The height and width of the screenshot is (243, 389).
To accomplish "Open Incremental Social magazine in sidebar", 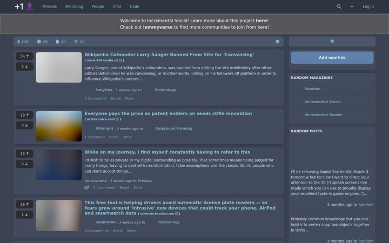I will tap(323, 102).
